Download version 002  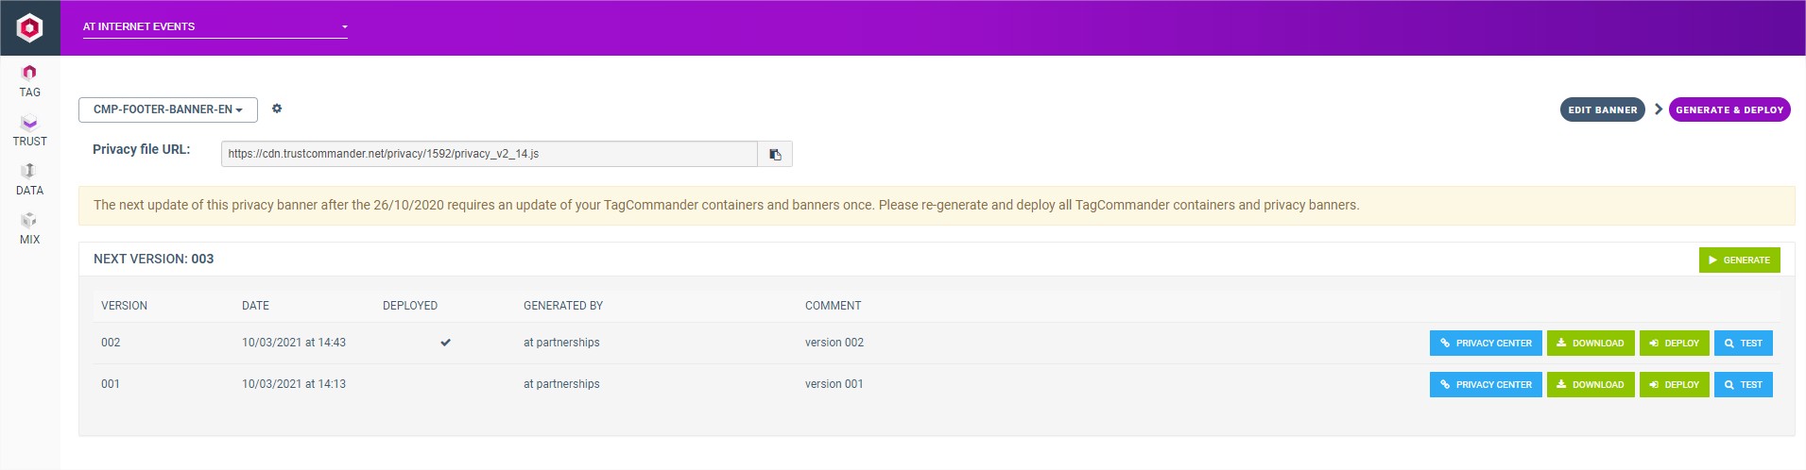tap(1591, 344)
